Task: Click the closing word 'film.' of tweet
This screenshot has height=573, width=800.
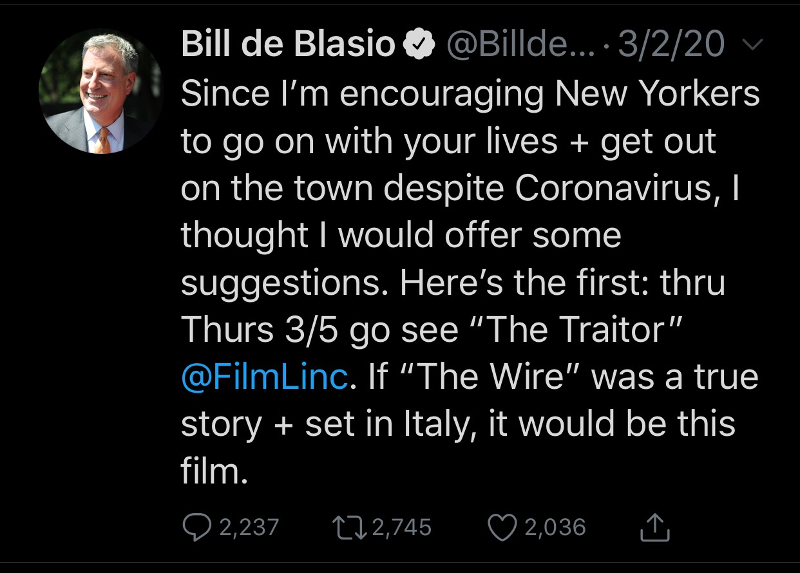Action: pyautogui.click(x=214, y=471)
